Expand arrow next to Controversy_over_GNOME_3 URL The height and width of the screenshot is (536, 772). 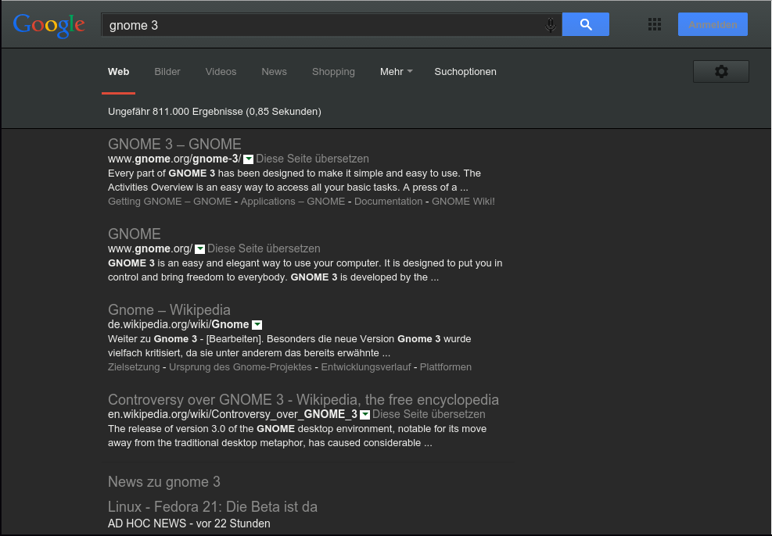pyautogui.click(x=364, y=415)
